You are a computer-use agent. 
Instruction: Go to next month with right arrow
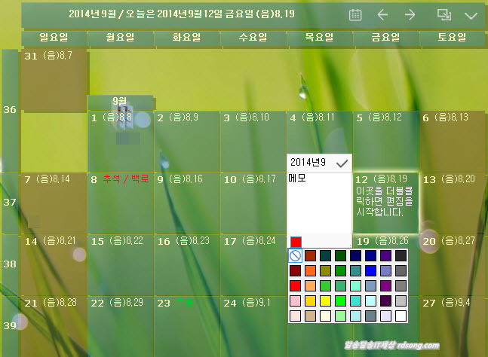tap(410, 14)
